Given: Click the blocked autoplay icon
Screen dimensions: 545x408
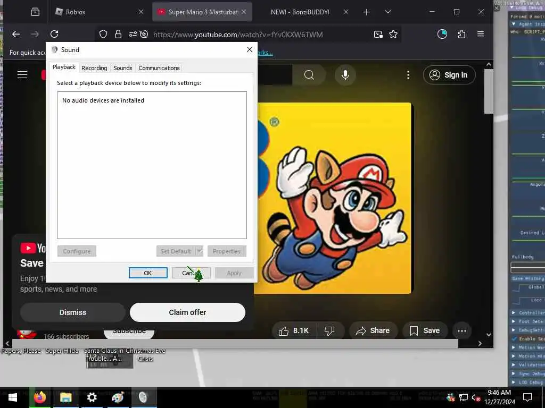Looking at the screenshot, I should point(144,34).
